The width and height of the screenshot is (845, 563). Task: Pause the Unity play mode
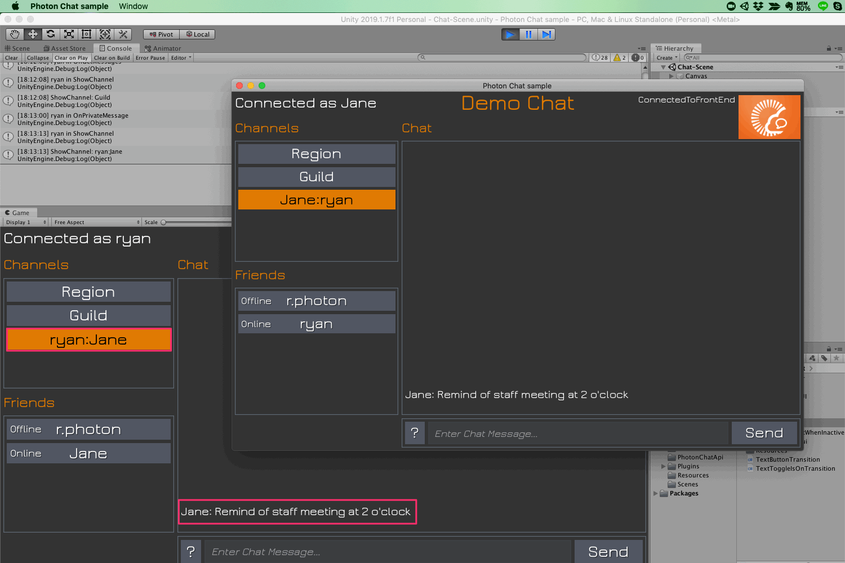pyautogui.click(x=528, y=34)
